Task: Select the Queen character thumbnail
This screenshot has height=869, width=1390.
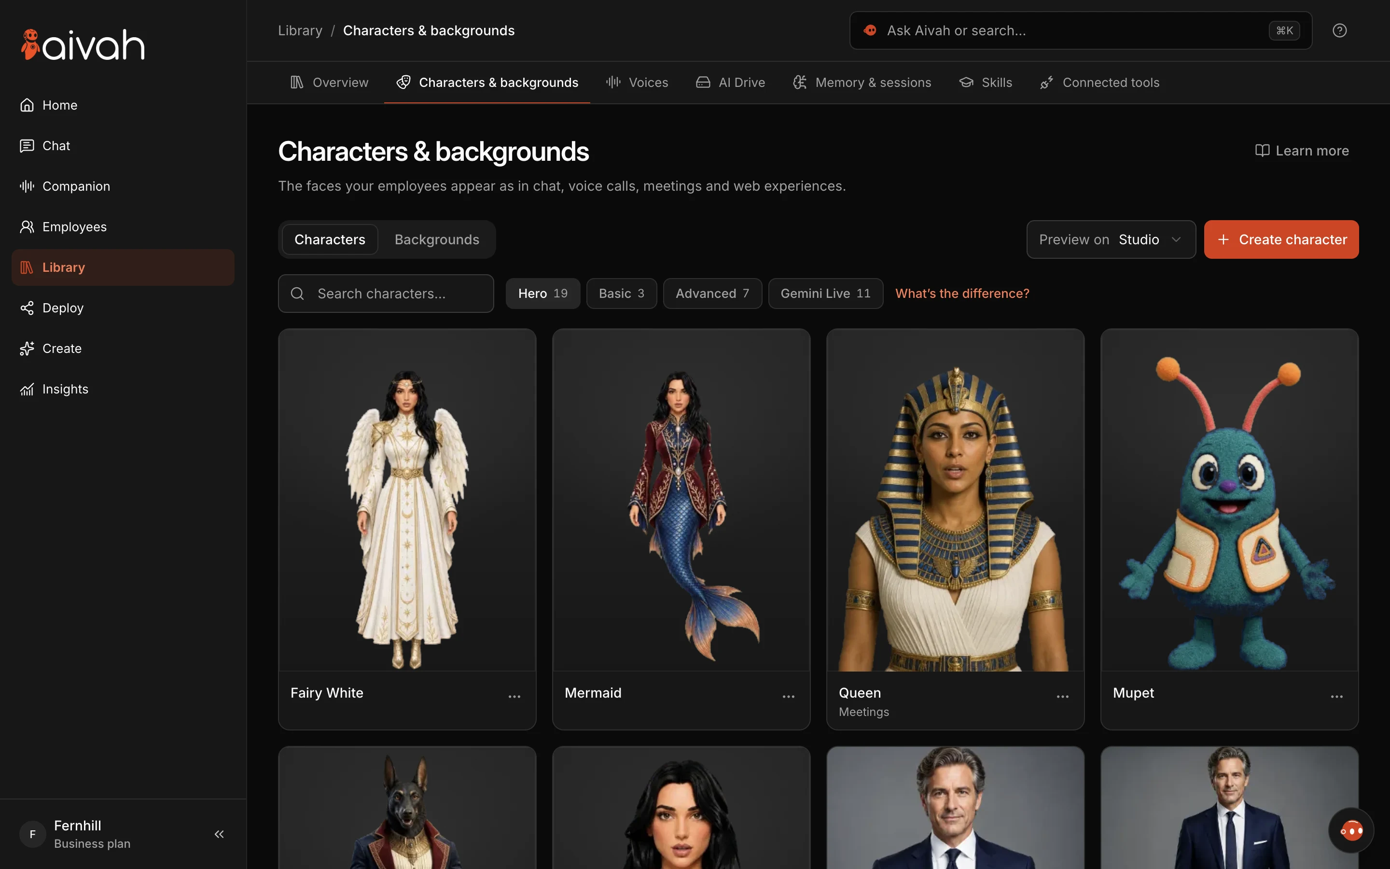Action: point(955,500)
